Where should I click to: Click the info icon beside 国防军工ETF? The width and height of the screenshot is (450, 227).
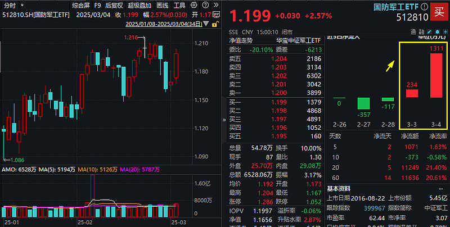(424, 7)
